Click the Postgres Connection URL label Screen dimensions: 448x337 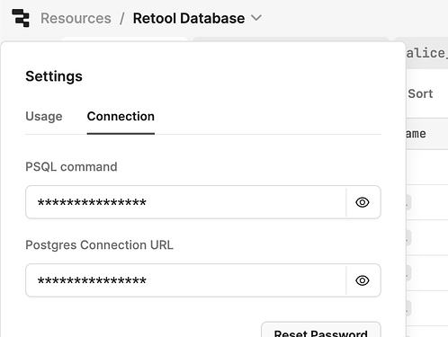(99, 245)
